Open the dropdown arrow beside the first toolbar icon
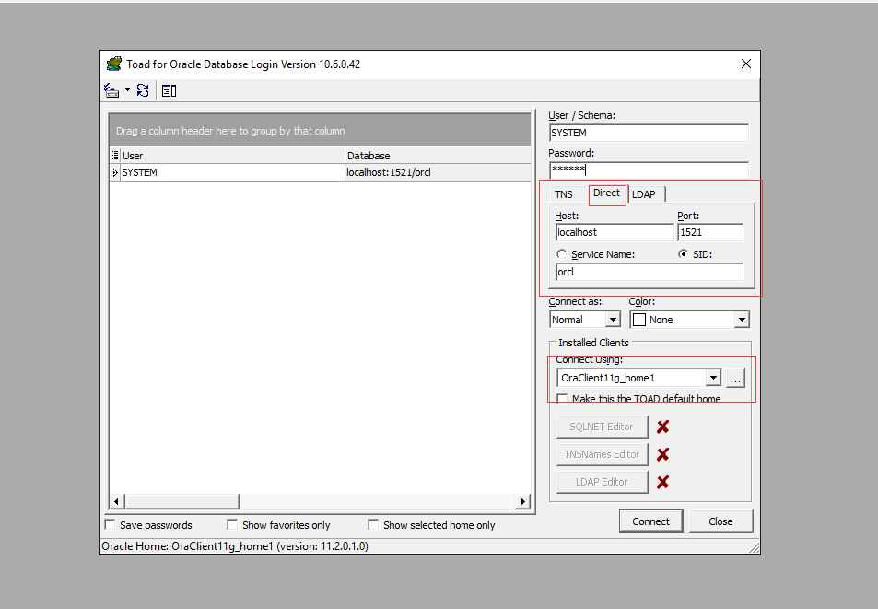 [127, 90]
